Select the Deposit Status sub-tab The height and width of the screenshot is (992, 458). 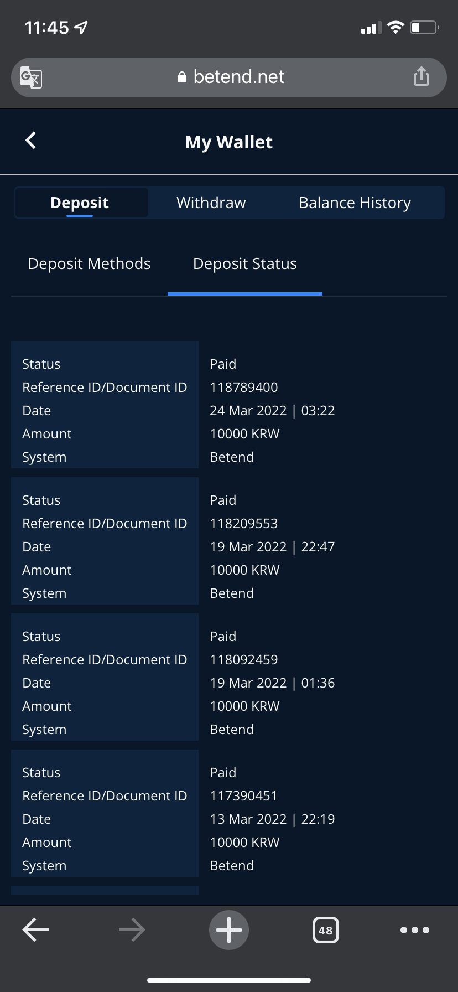(245, 263)
